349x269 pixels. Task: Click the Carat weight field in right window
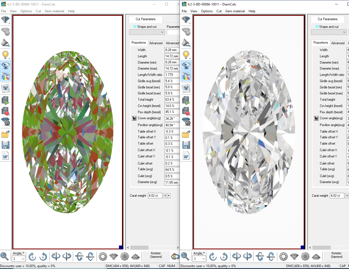pos(337,196)
